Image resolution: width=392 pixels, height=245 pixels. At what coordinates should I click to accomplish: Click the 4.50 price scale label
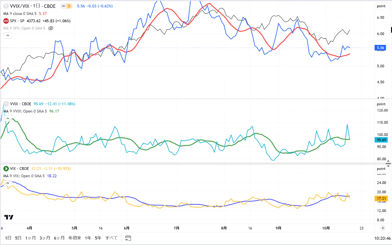[381, 82]
